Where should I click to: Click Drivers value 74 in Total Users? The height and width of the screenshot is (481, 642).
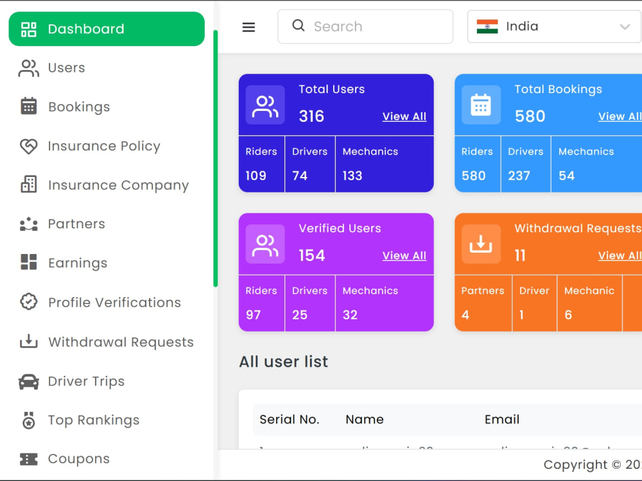pyautogui.click(x=300, y=176)
